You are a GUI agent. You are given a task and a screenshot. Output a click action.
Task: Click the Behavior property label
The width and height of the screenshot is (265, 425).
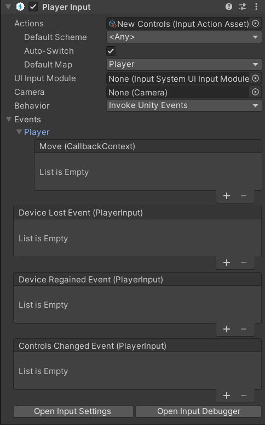(x=32, y=106)
